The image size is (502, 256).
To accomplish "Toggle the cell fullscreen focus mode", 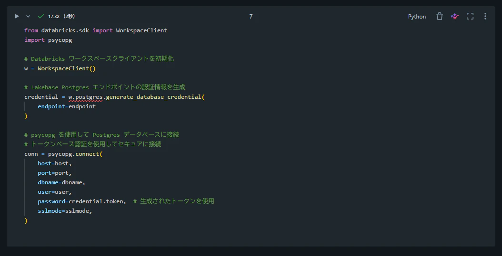I will pyautogui.click(x=470, y=16).
